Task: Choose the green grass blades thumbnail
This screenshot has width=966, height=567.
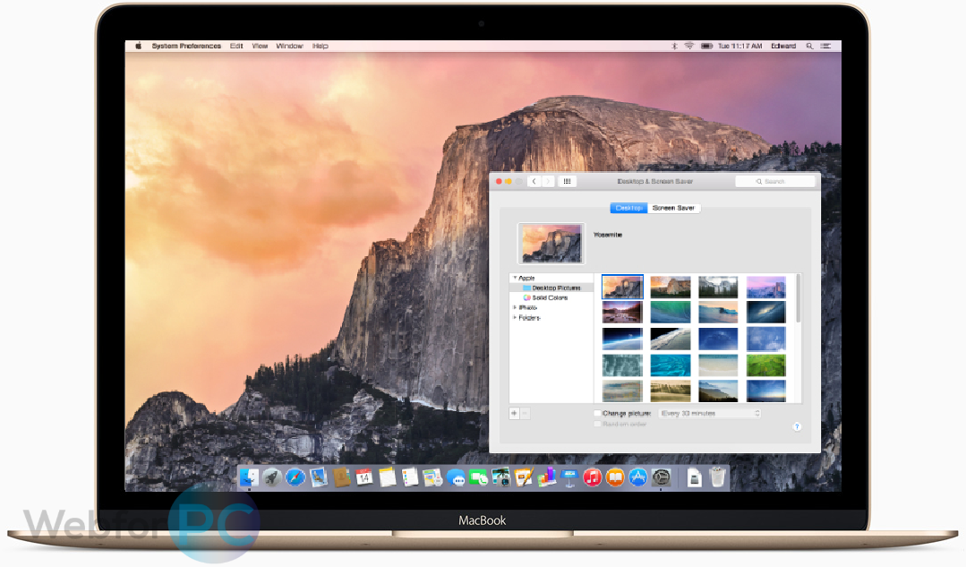Action: pos(765,365)
